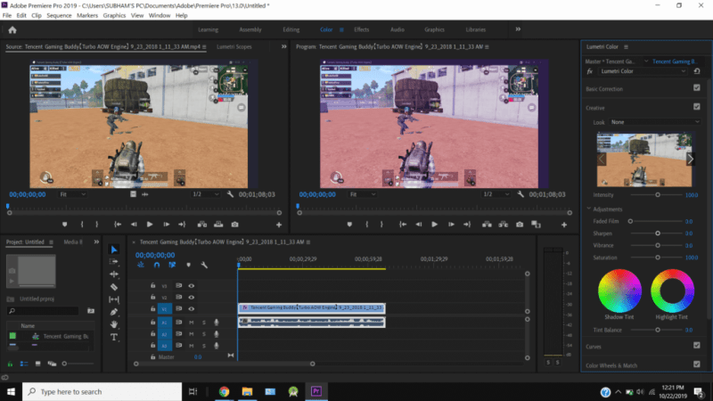This screenshot has height=401, width=713.
Task: Open Program monitor button editor plus
Action: pyautogui.click(x=564, y=225)
